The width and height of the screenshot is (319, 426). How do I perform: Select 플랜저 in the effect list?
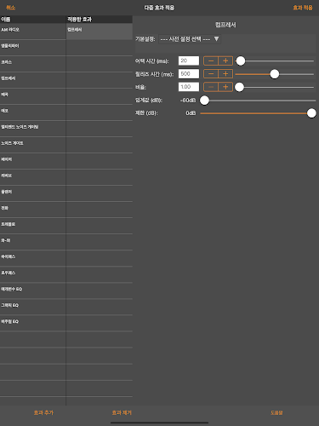pos(33,193)
